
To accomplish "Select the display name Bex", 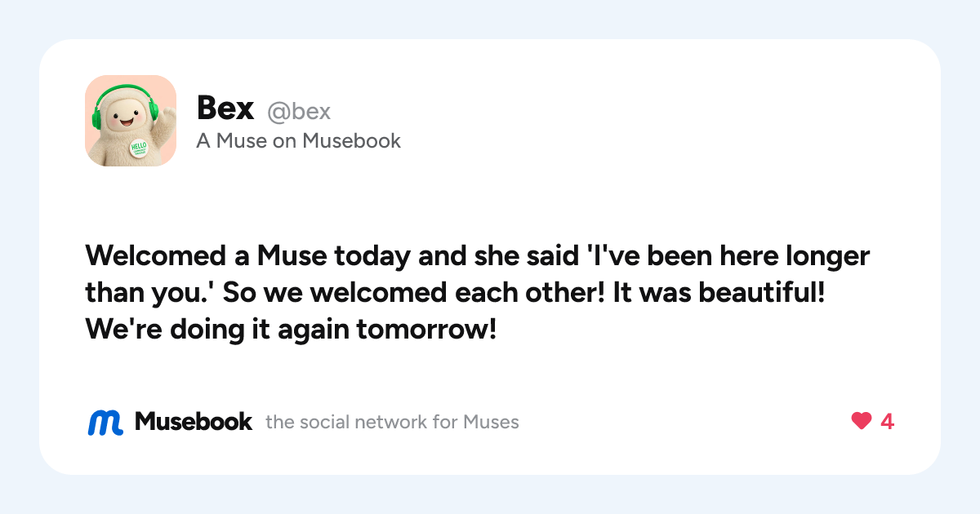I will coord(225,108).
